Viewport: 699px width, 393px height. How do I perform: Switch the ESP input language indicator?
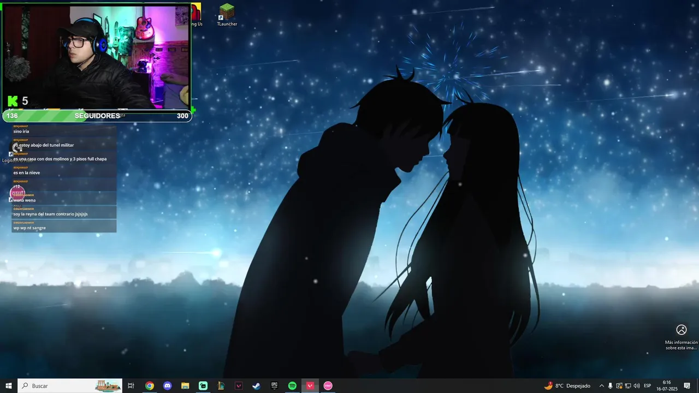pos(648,386)
